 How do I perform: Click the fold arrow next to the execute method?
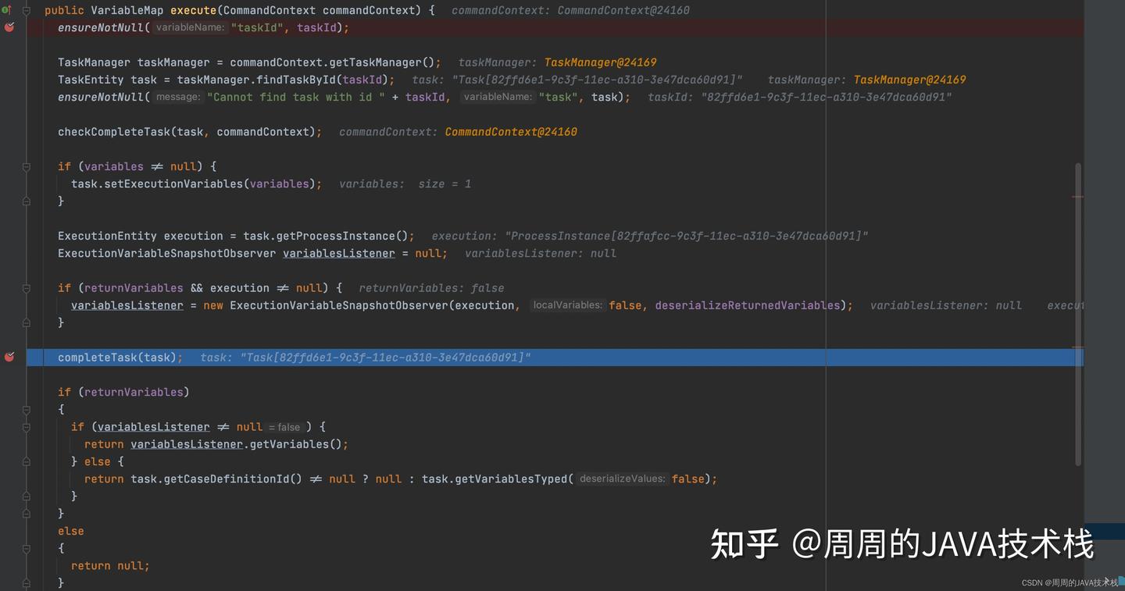coord(25,10)
